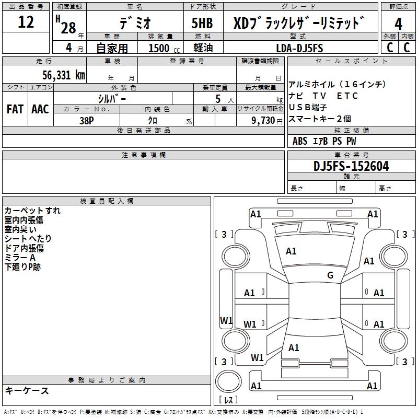The height and width of the screenshot is (418, 418).
Task: Click the model code LDA-DJ5FS
Action: [299, 48]
